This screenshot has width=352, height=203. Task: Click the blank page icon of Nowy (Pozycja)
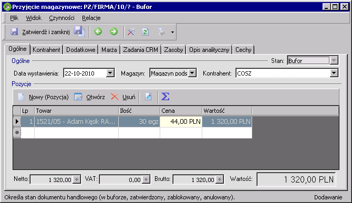coord(21,97)
